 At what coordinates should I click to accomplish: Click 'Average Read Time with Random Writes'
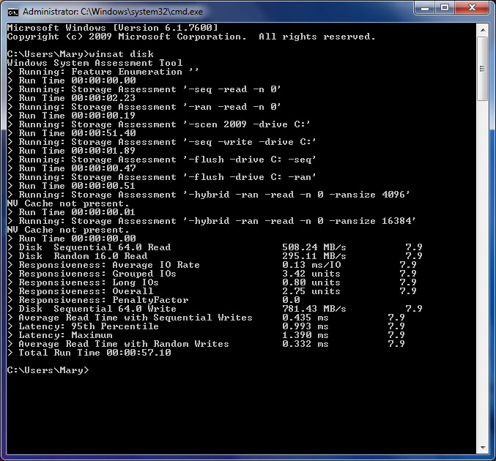[124, 344]
